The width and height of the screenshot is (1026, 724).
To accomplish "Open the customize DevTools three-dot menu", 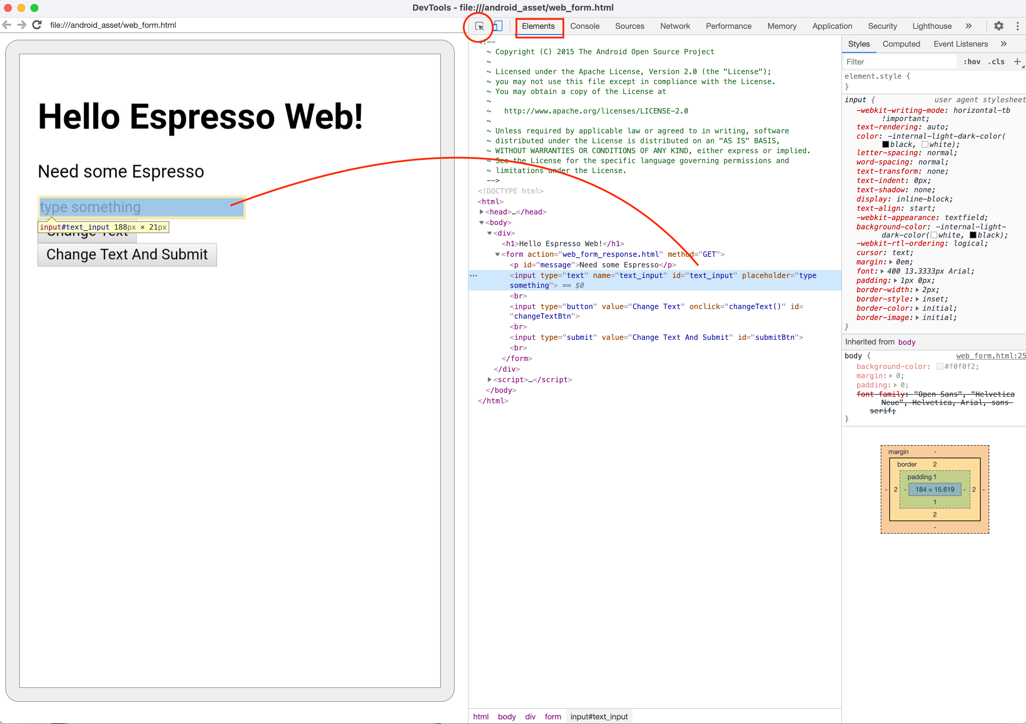I will click(x=1018, y=26).
